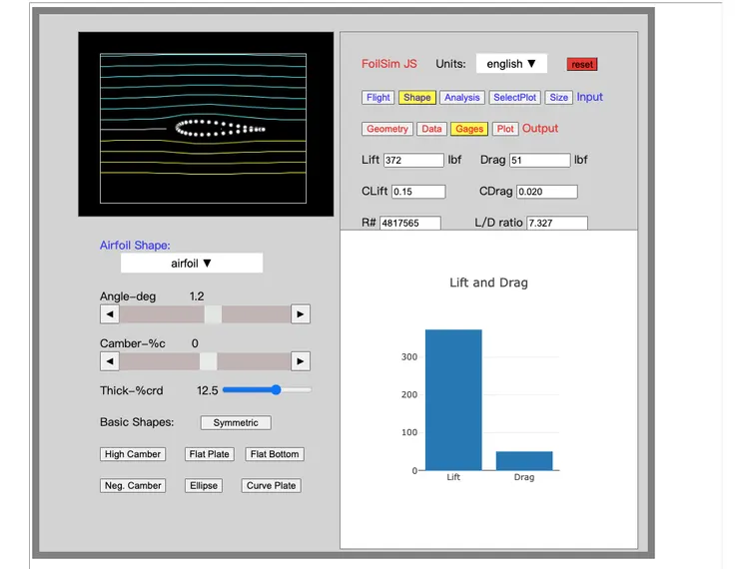Click the CDrag value field
Image resolution: width=739 pixels, height=569 pixels.
547,192
